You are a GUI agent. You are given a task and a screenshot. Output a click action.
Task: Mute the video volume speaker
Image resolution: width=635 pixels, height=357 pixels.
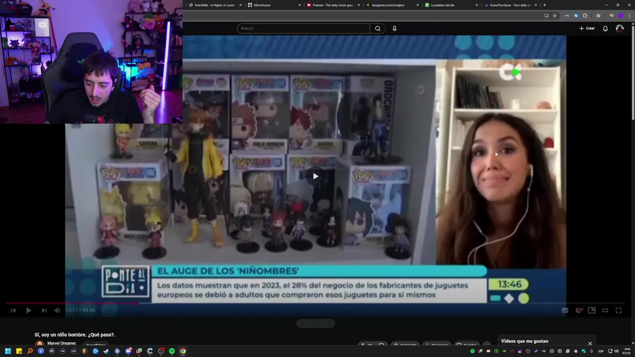coord(57,310)
